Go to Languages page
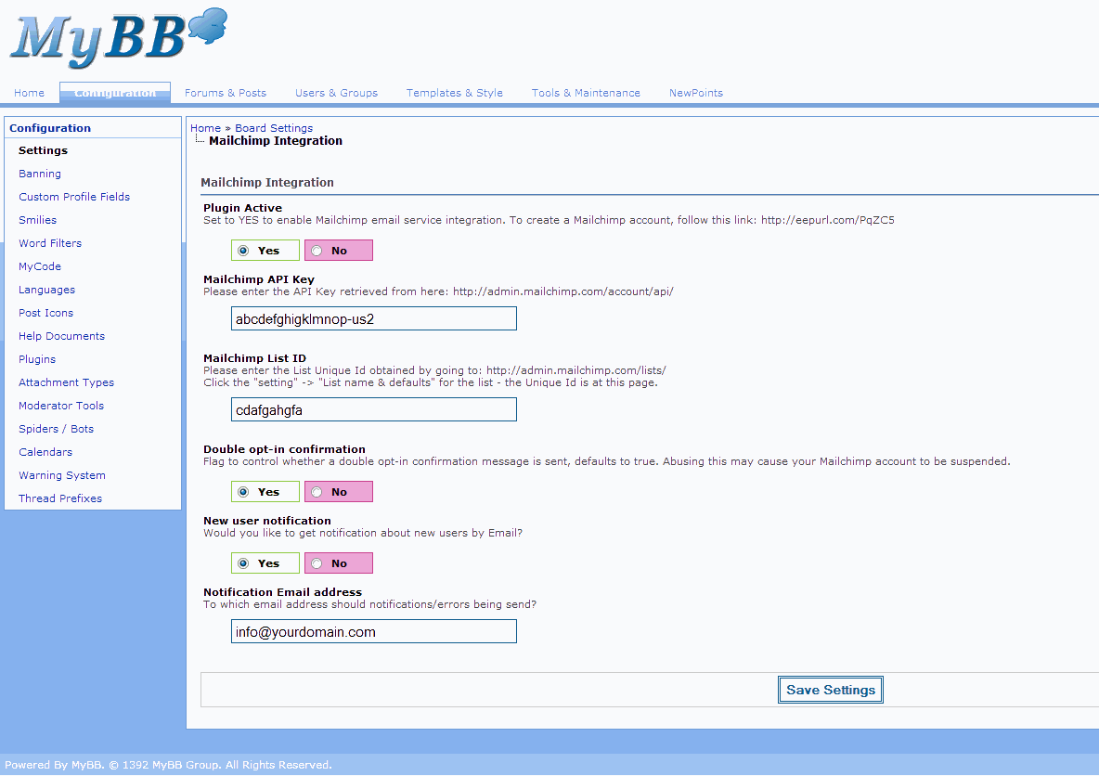Viewport: 1099px width, 776px height. tap(47, 290)
